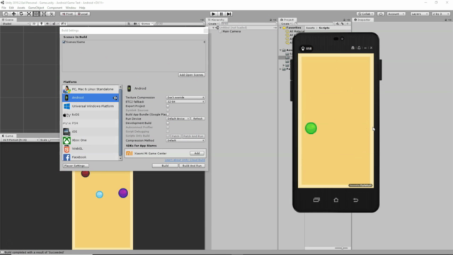
Task: Enable the Export Project checkbox
Action: (168, 106)
